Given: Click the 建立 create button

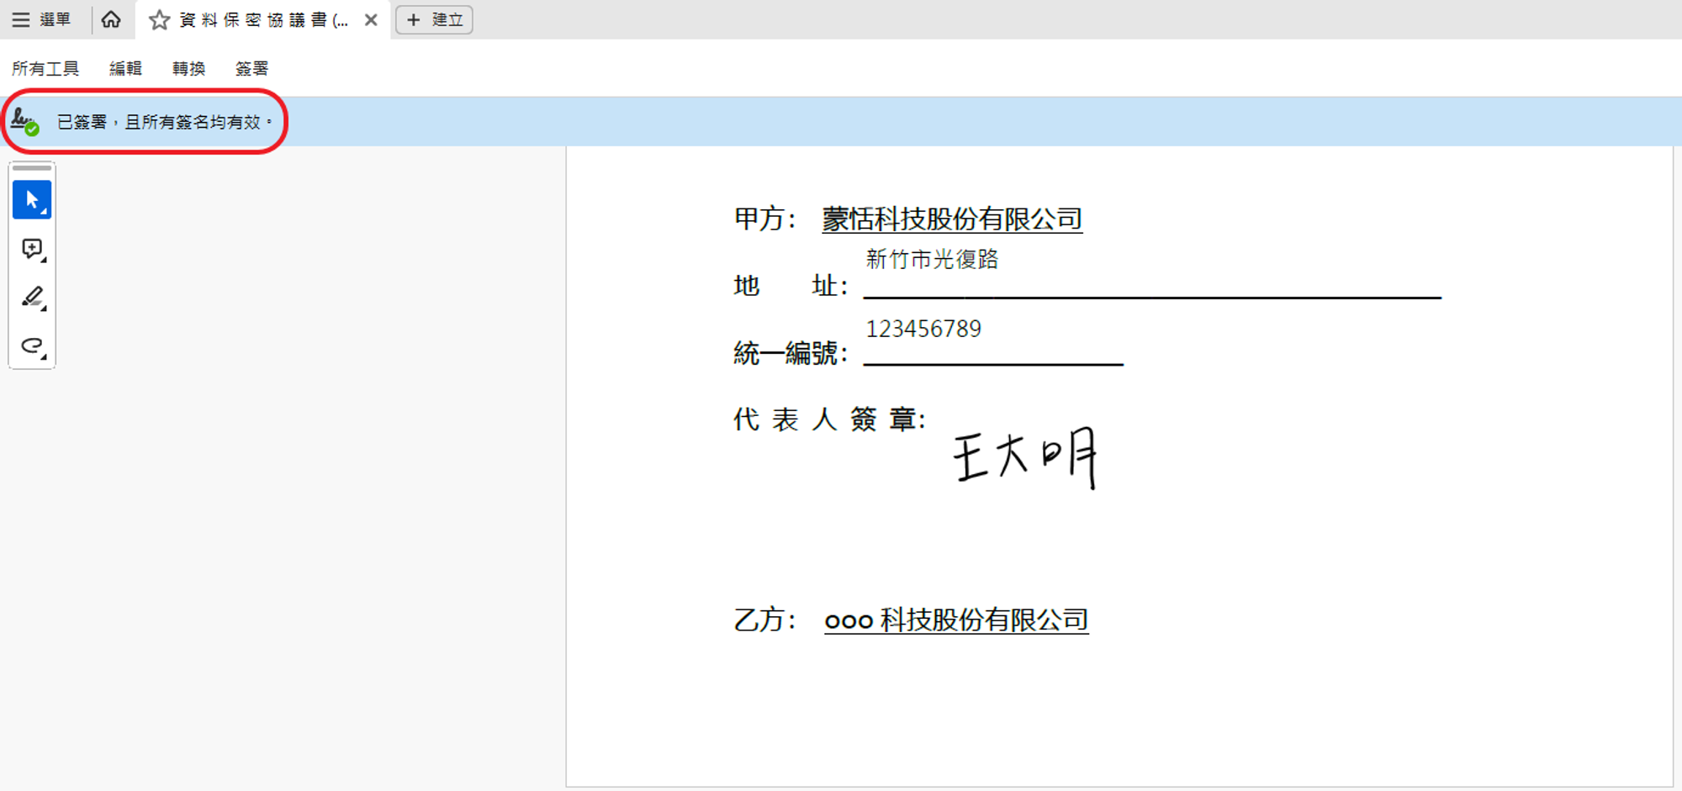Looking at the screenshot, I should pyautogui.click(x=435, y=19).
